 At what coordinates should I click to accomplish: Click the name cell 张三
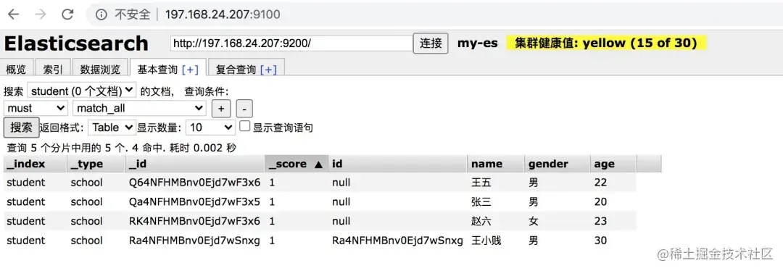481,201
